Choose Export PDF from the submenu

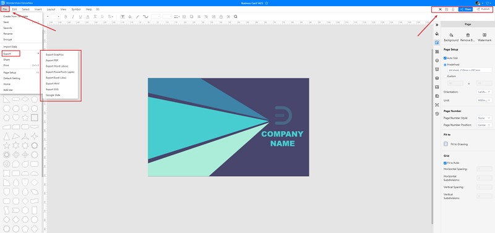click(52, 60)
